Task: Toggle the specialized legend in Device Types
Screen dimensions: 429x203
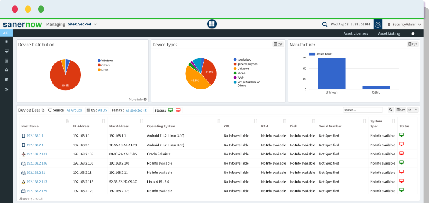Action: tap(243, 59)
